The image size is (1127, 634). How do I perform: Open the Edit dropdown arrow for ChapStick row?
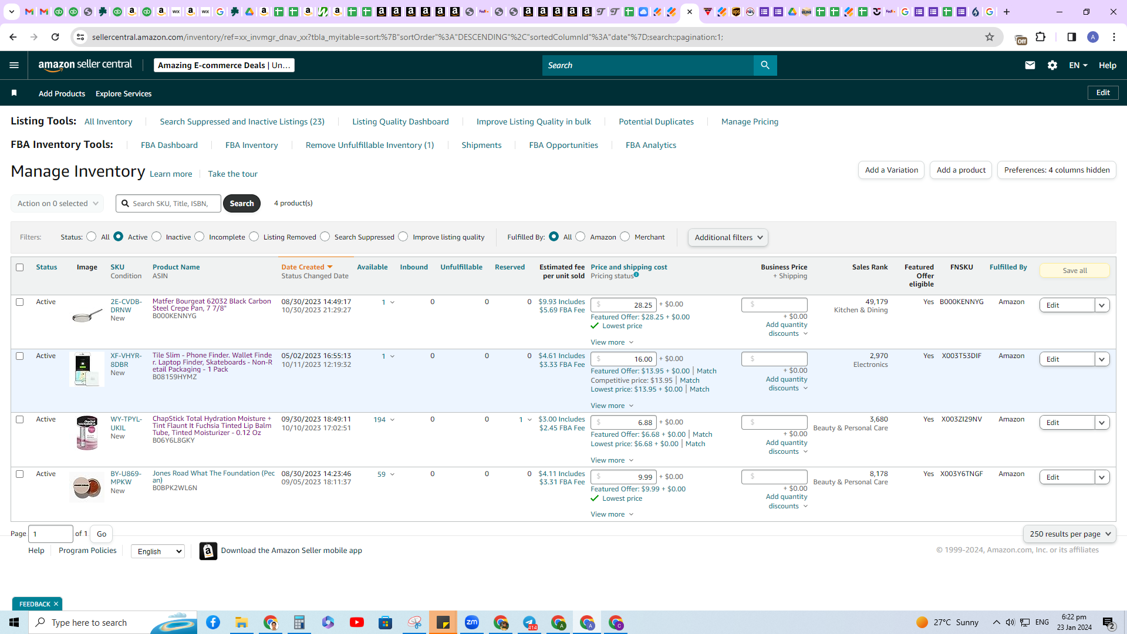click(x=1102, y=423)
